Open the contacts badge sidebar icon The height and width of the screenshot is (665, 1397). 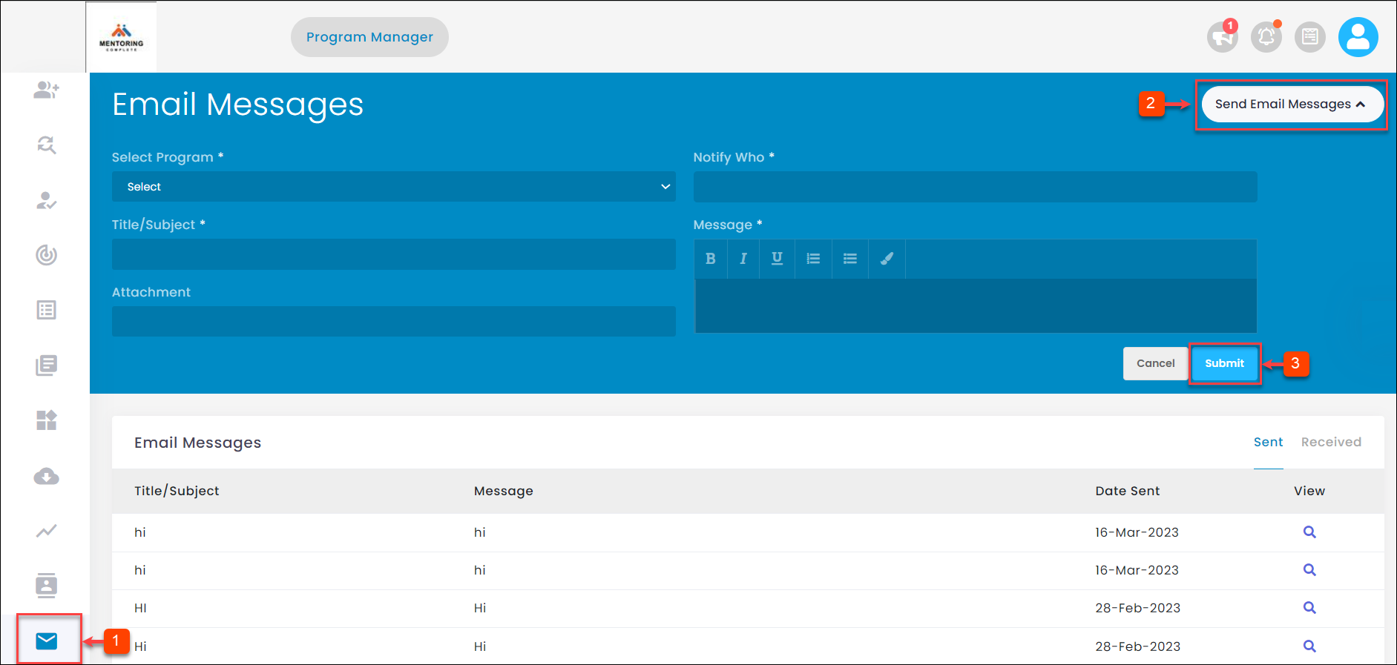tap(46, 586)
